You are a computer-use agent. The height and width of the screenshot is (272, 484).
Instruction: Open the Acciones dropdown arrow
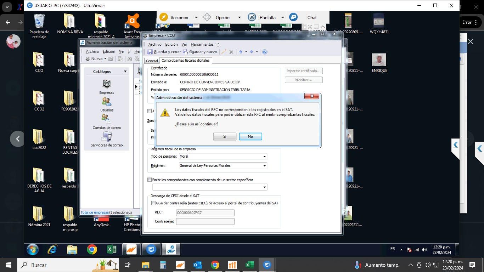pos(196,17)
